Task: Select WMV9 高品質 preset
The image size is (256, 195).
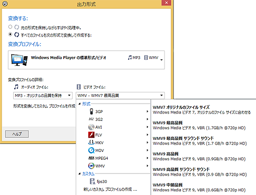Action: coord(199,157)
